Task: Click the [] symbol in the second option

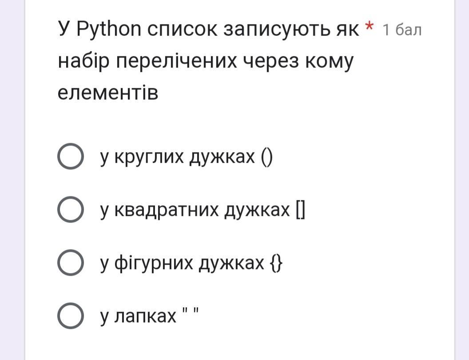Action: pyautogui.click(x=300, y=210)
